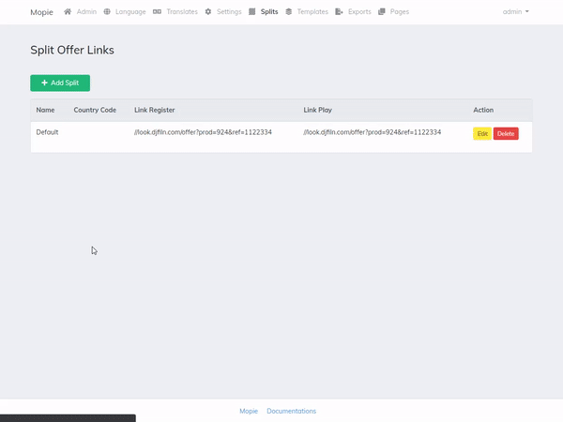Click the Splits icon in navbar
Viewport: 563px width, 422px height.
253,12
